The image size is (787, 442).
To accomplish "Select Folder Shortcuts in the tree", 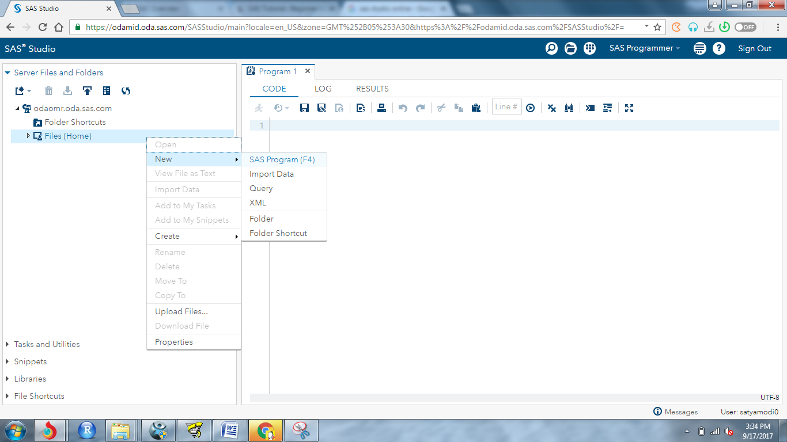I will (75, 122).
